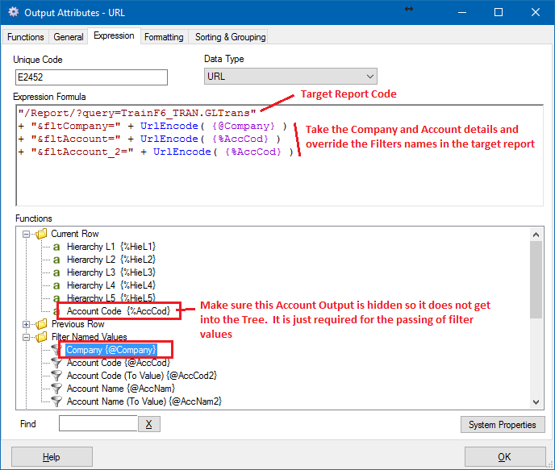The height and width of the screenshot is (470, 555).
Task: Select Account Code {@AccCod} filter value
Action: pyautogui.click(x=119, y=363)
